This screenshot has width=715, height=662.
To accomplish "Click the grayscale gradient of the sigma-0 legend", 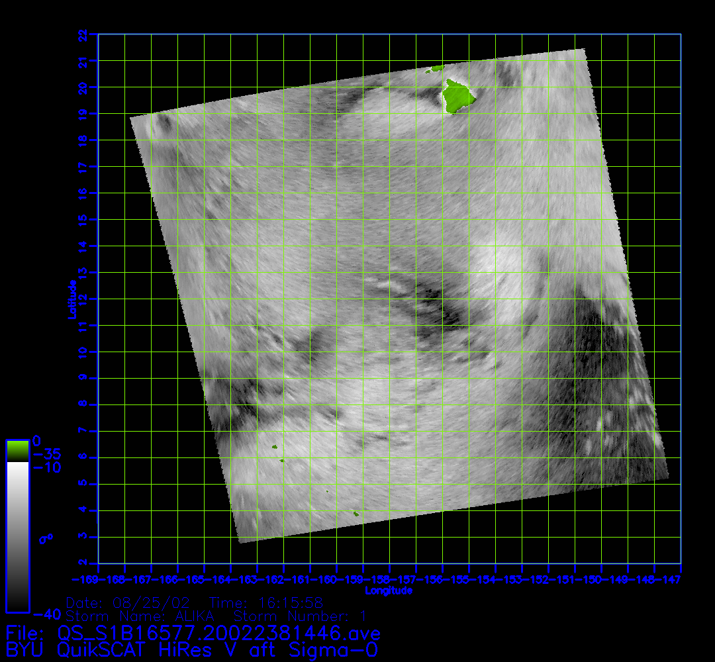I will click(x=17, y=536).
